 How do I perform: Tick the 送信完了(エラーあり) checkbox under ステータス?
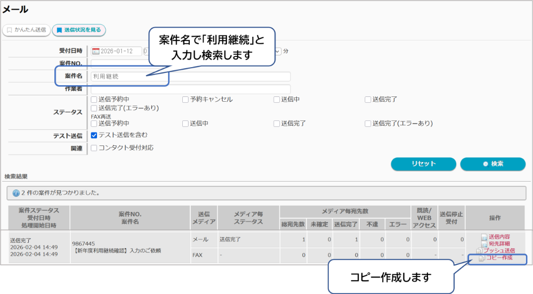click(x=94, y=108)
